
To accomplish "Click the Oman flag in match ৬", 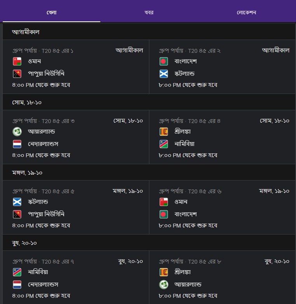I will click(163, 202).
